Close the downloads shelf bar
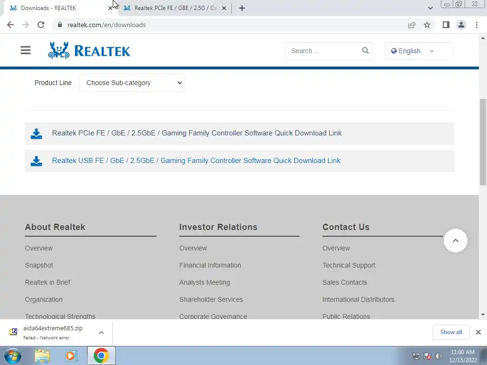Screen dimensions: 487x365 [478, 332]
